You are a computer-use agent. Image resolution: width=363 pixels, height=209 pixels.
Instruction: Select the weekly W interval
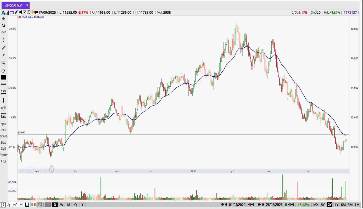coord(62,205)
